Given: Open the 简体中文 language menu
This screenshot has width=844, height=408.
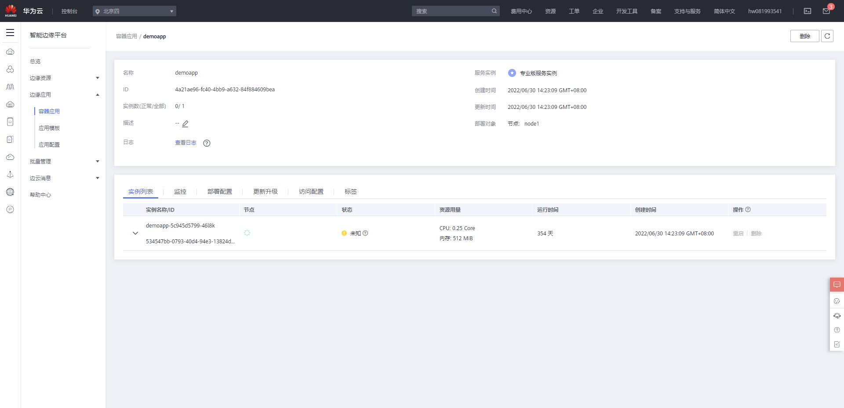Looking at the screenshot, I should (x=724, y=11).
